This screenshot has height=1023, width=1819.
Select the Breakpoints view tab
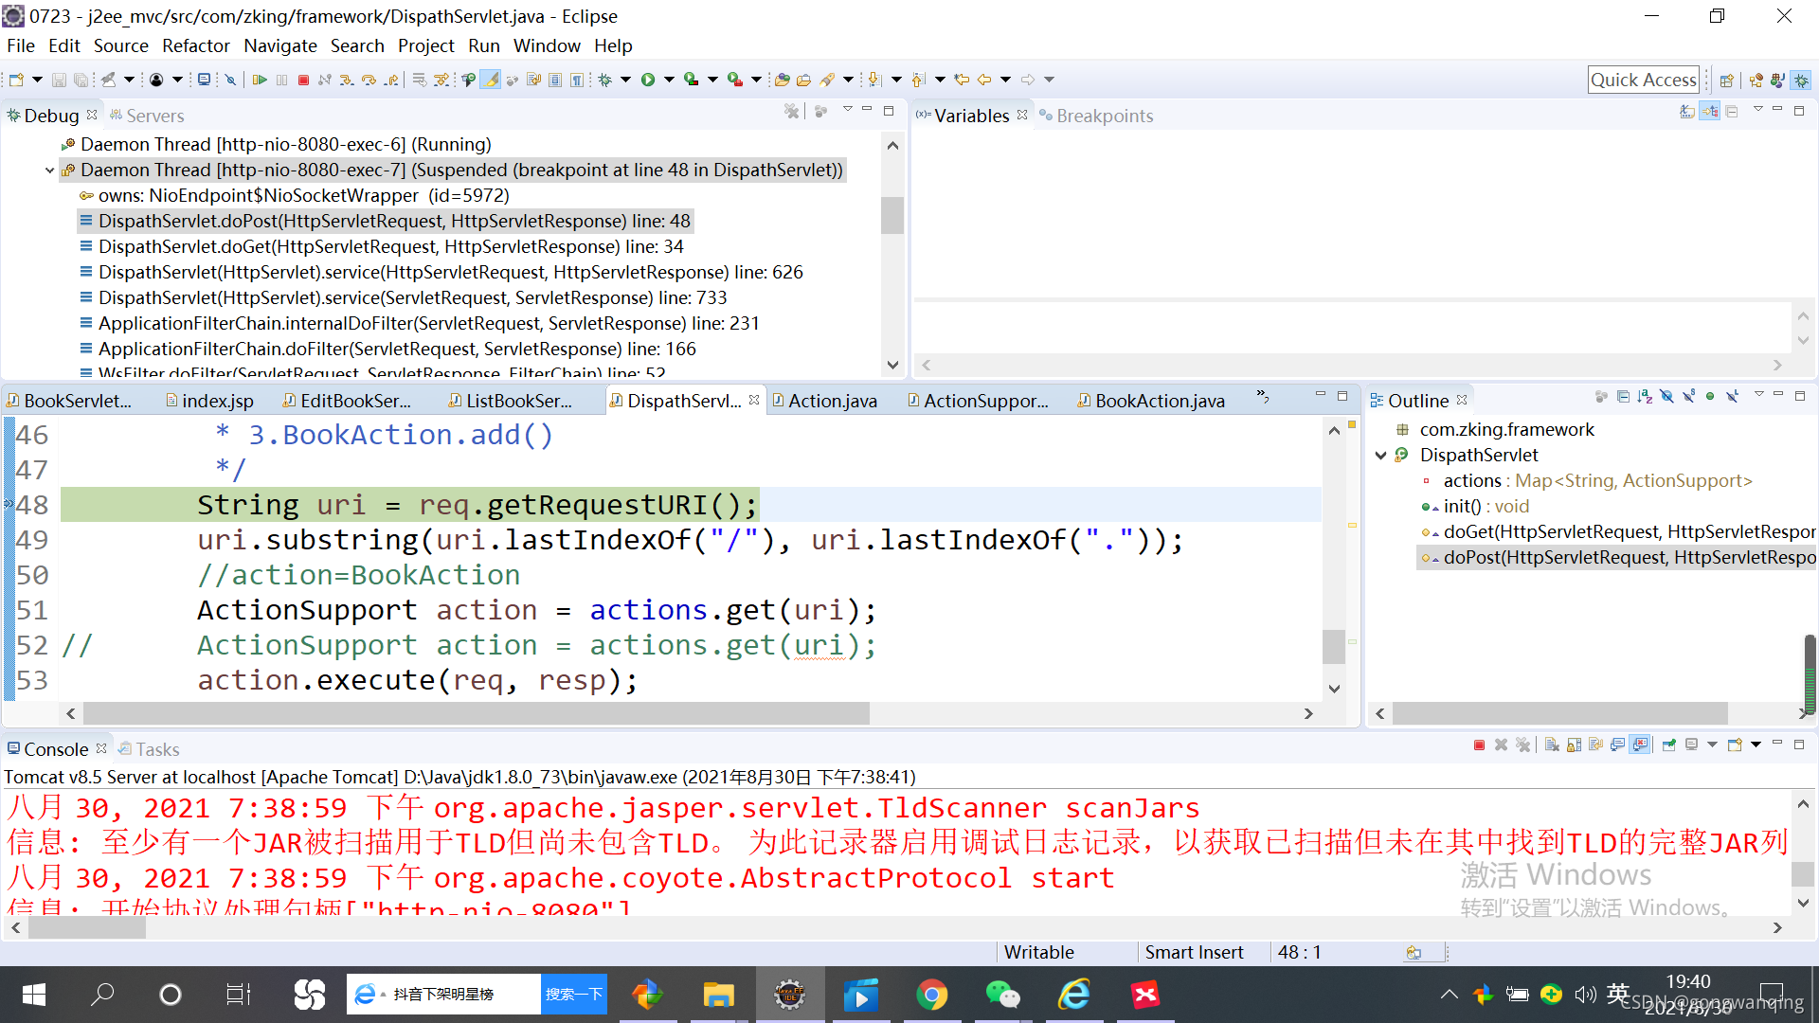(x=1104, y=116)
